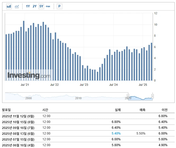The width and height of the screenshot is (176, 148).
Task: Select the row 2025년 09월 16일 (7월)
Action: (x=88, y=128)
